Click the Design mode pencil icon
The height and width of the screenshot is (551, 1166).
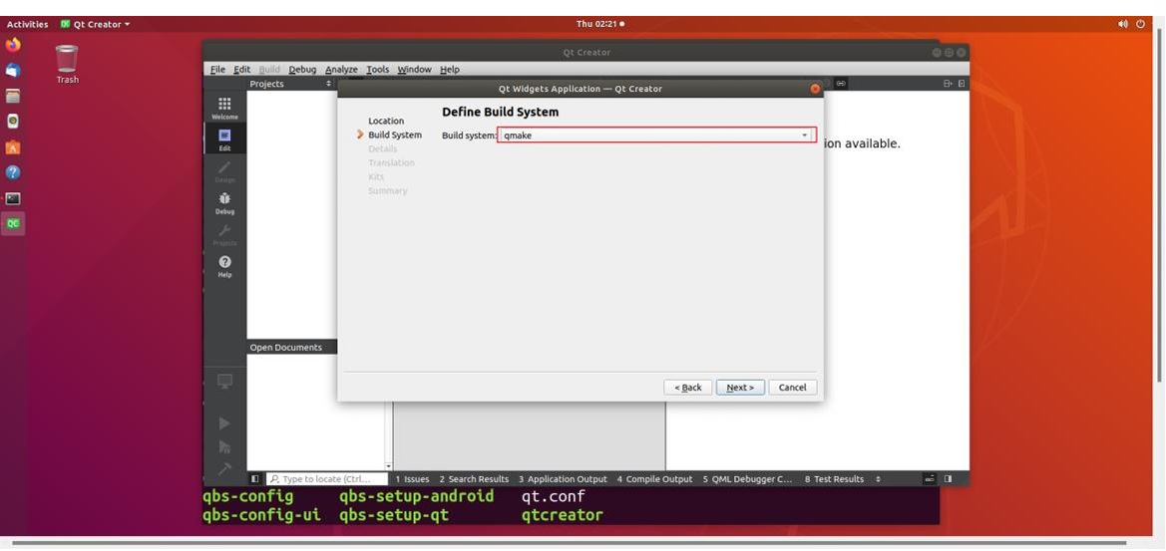224,170
